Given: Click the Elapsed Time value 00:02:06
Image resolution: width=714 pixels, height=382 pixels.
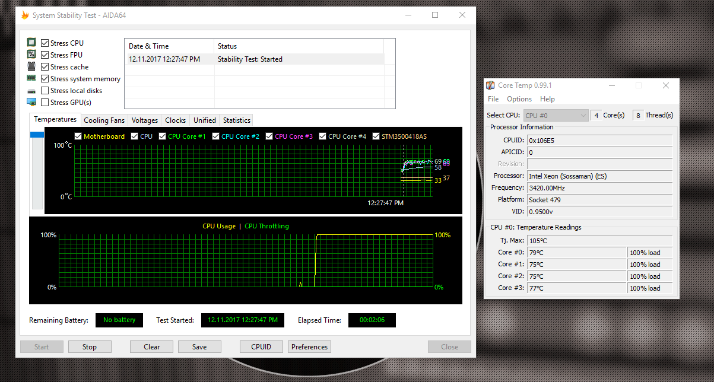Looking at the screenshot, I should coord(372,320).
